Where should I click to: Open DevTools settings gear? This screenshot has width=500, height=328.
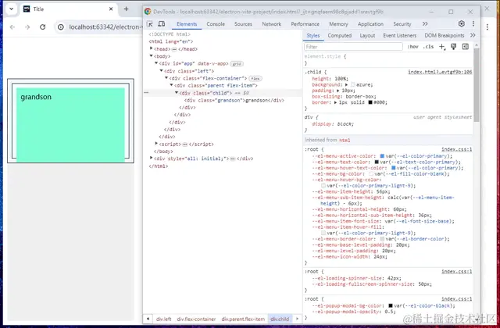coord(462,24)
